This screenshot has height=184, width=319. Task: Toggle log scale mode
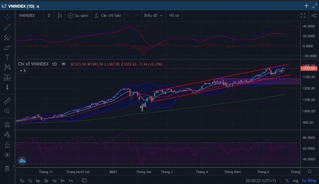coord(296,181)
